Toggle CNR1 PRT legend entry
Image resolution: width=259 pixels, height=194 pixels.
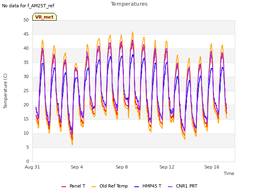coord(183,186)
